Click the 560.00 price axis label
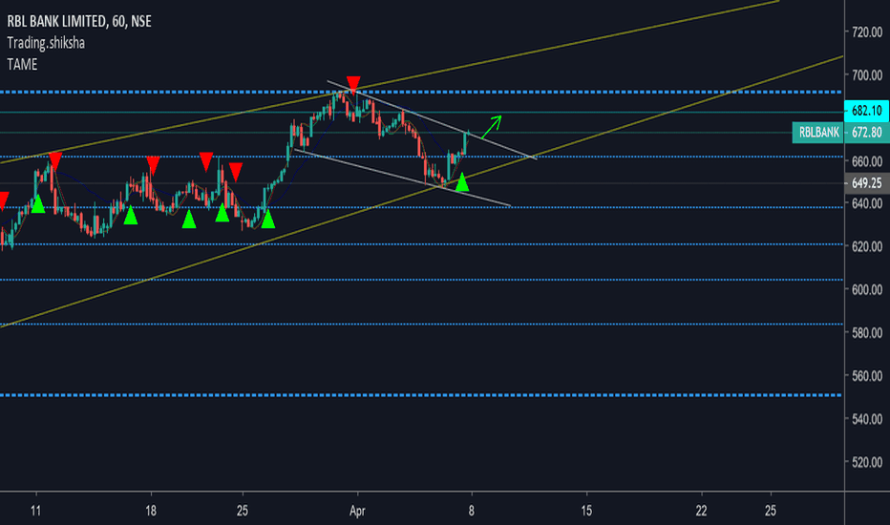 pos(867,376)
